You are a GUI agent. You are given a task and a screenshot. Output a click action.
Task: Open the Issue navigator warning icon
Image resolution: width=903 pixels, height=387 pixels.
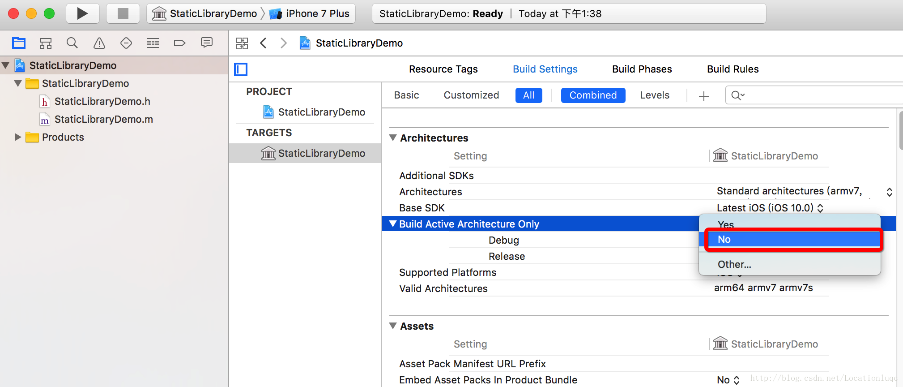coord(99,43)
